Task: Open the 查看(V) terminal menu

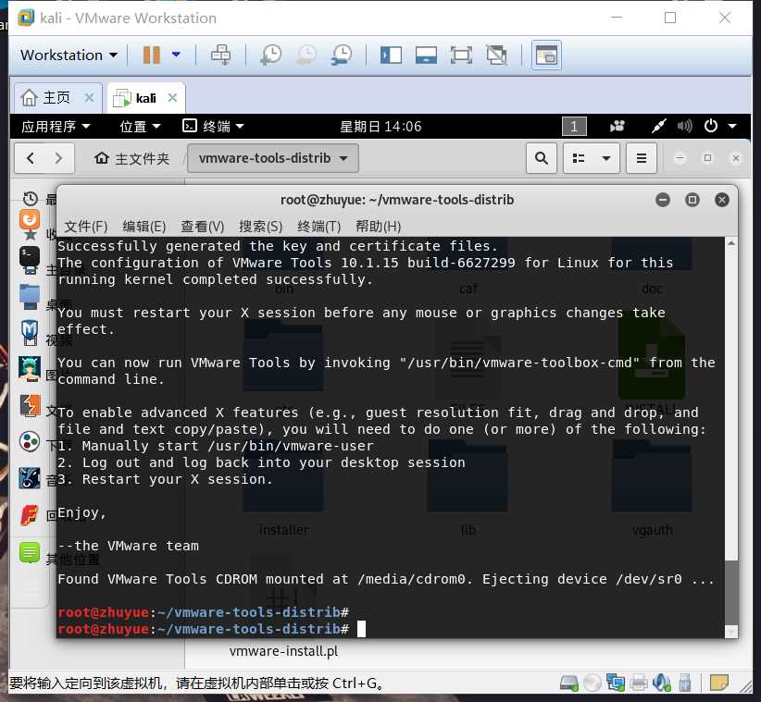Action: pos(203,227)
